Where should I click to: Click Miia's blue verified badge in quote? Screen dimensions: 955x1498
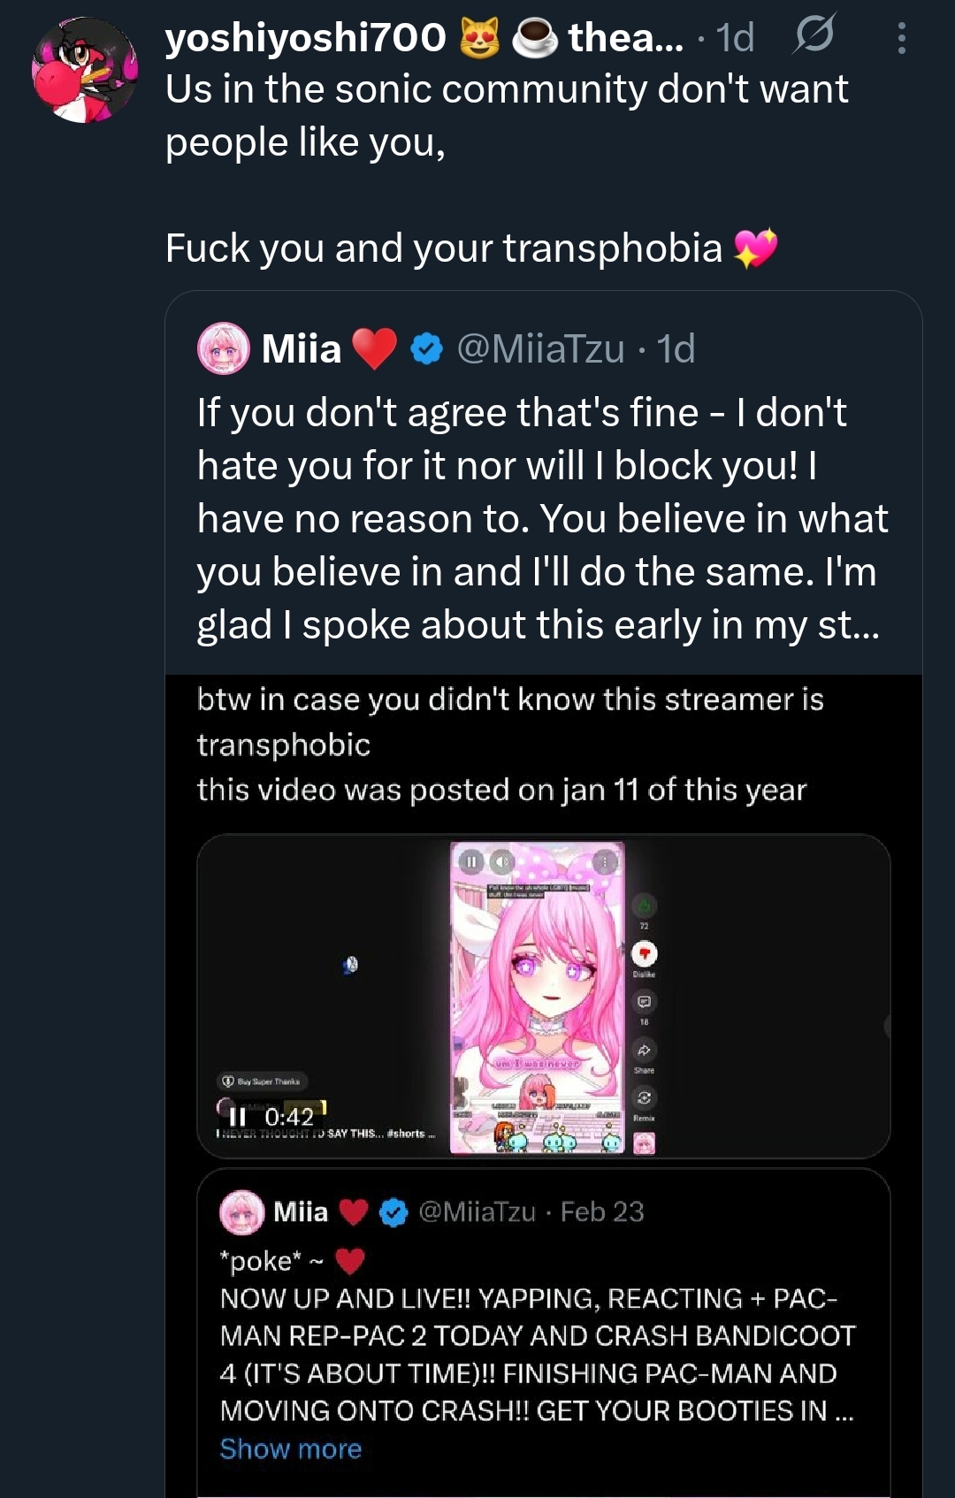coord(427,348)
